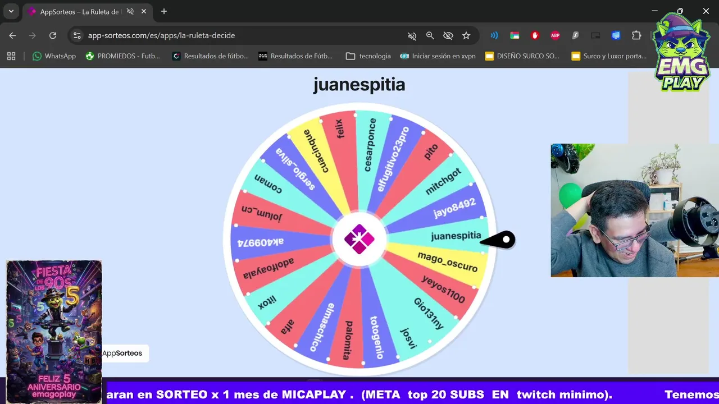Open the Surco y Luxor porta... bookmark
The image size is (719, 404).
609,56
